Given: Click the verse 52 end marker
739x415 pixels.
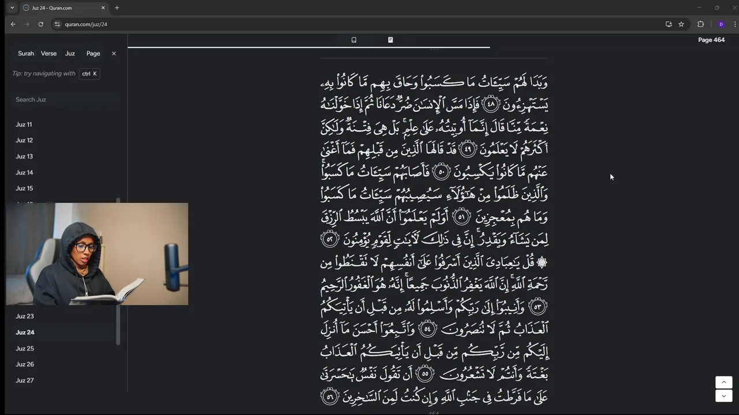Looking at the screenshot, I should pyautogui.click(x=330, y=239).
